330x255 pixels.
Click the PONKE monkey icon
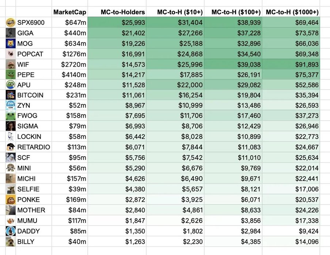coord(11,200)
